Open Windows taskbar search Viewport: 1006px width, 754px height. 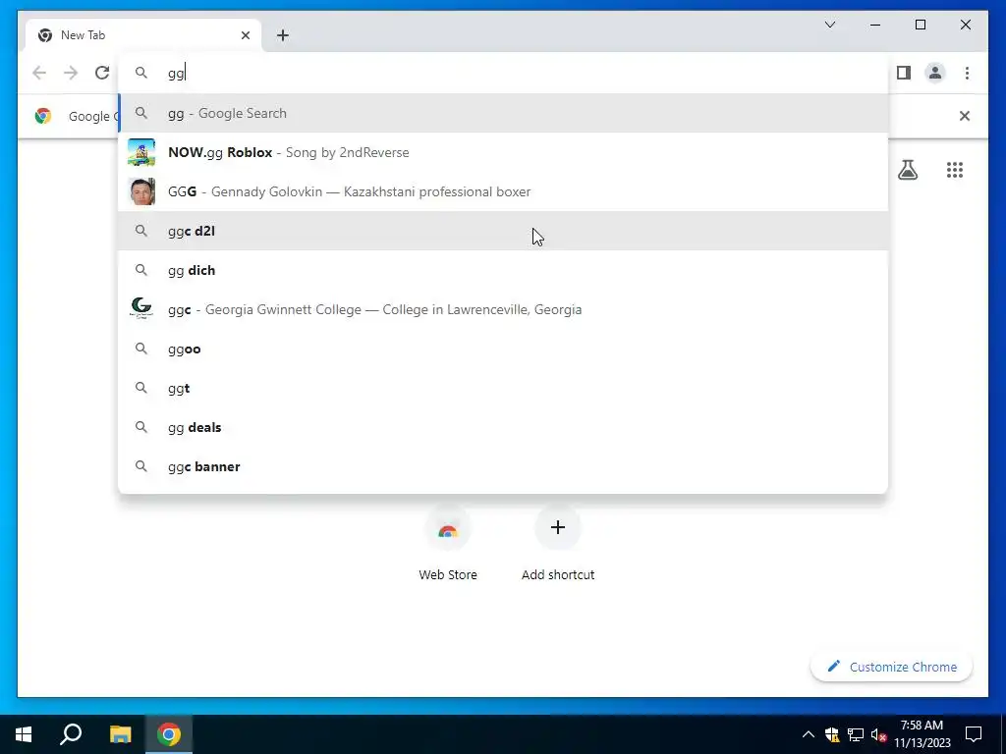click(x=71, y=734)
